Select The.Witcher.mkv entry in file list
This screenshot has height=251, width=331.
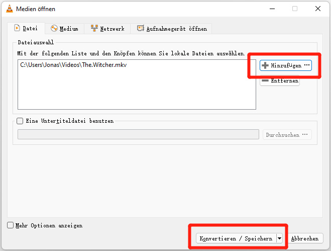[74, 65]
